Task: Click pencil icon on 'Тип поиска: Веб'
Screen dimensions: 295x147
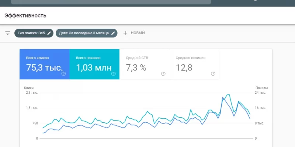Action: (49, 33)
